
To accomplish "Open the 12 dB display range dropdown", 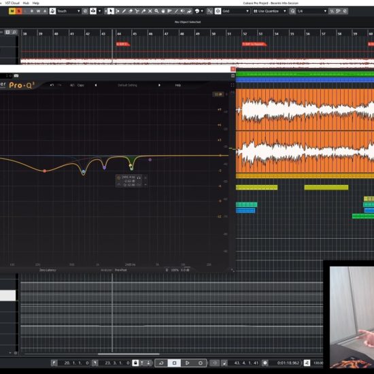I will click(218, 95).
